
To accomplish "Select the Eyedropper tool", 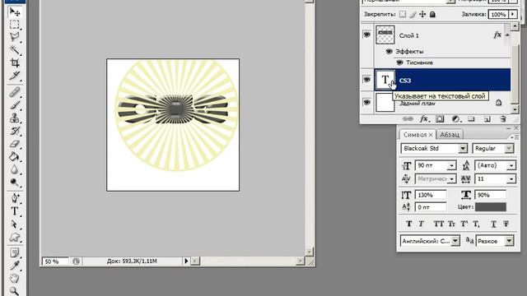I will coord(15,266).
